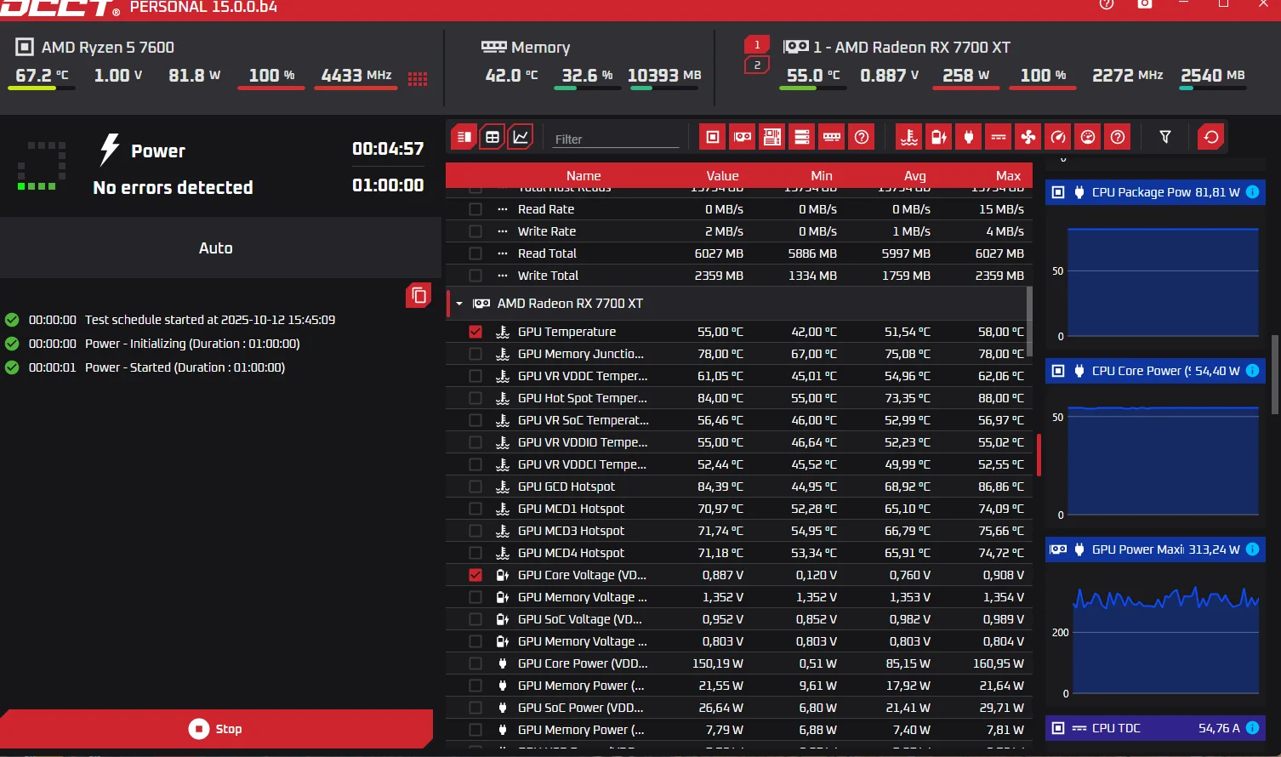Viewport: 1281px width, 757px height.
Task: Show usage sensors using gauge icon
Action: tap(1088, 137)
